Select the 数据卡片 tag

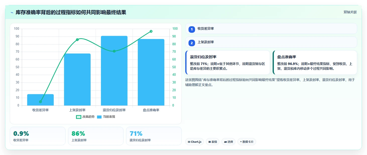point(247,142)
